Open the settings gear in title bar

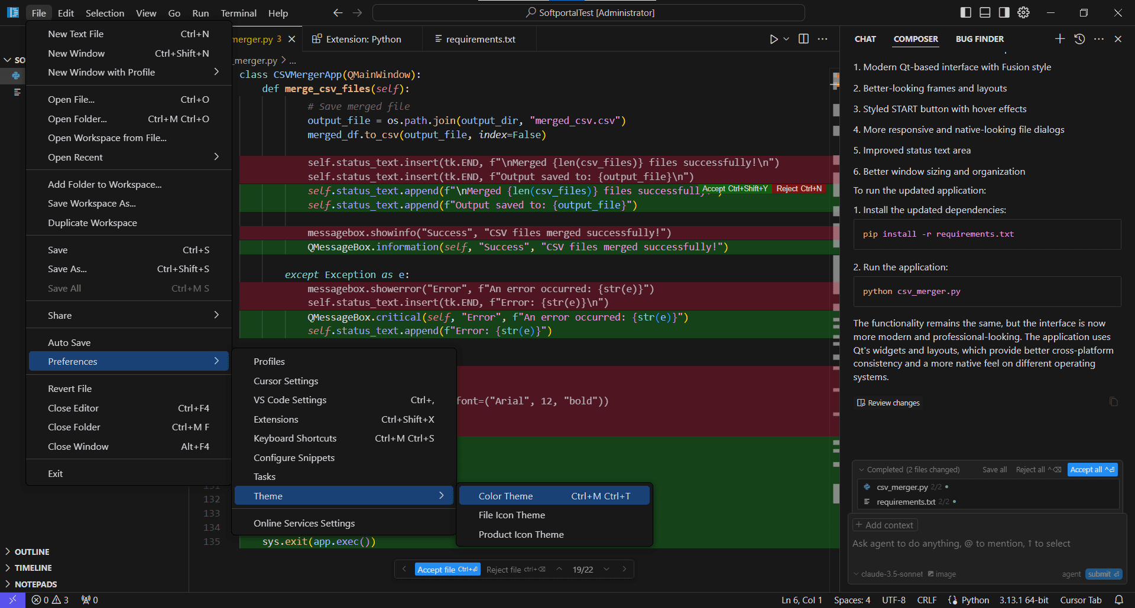(1023, 12)
